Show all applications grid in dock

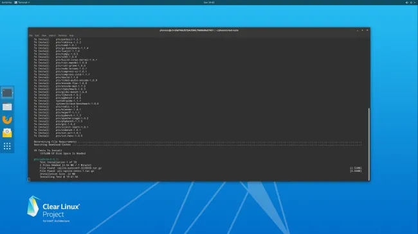pos(7,146)
